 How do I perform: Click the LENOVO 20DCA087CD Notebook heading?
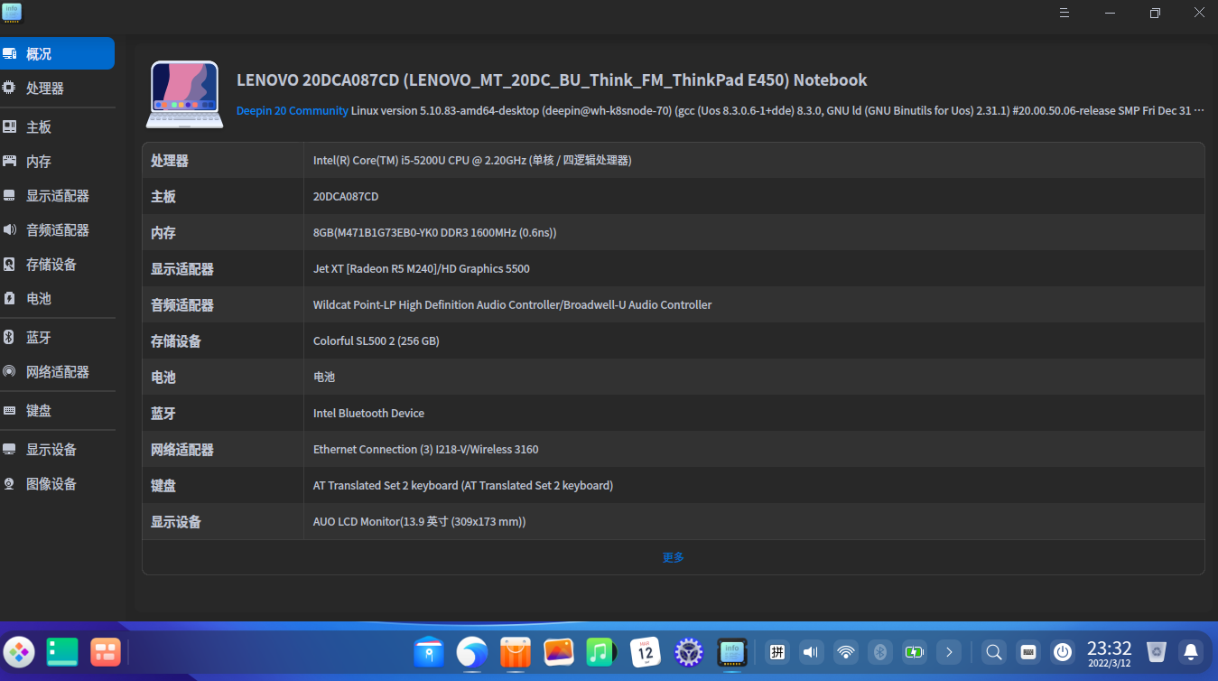[552, 79]
